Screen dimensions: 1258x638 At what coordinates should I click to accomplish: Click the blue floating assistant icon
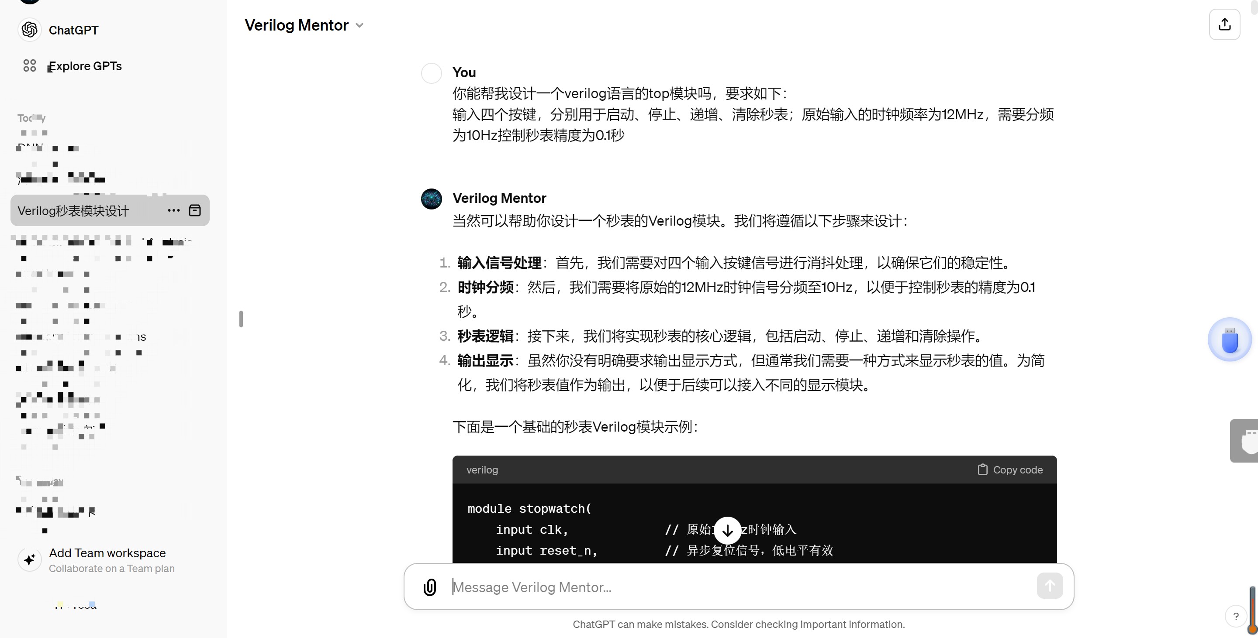tap(1230, 340)
